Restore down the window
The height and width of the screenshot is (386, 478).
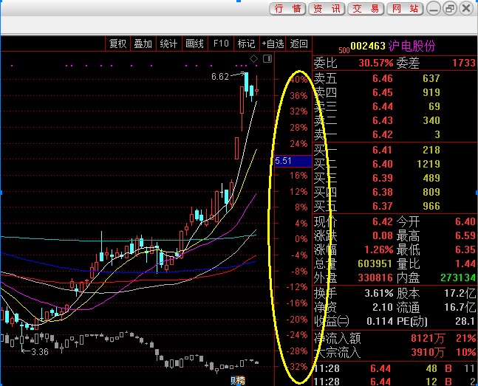pos(450,9)
